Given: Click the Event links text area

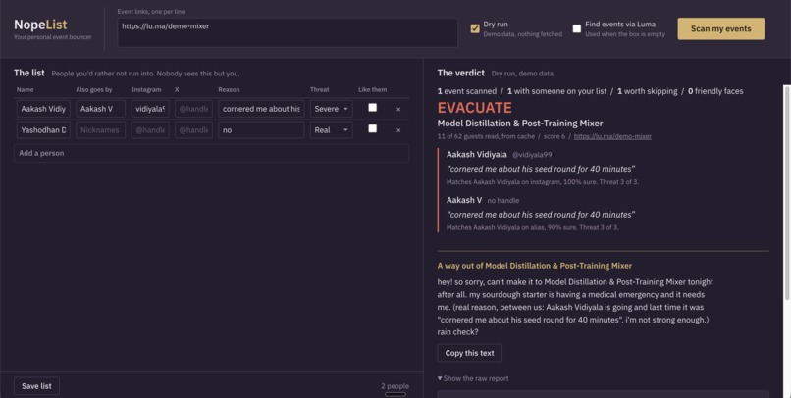Looking at the screenshot, I should (288, 32).
